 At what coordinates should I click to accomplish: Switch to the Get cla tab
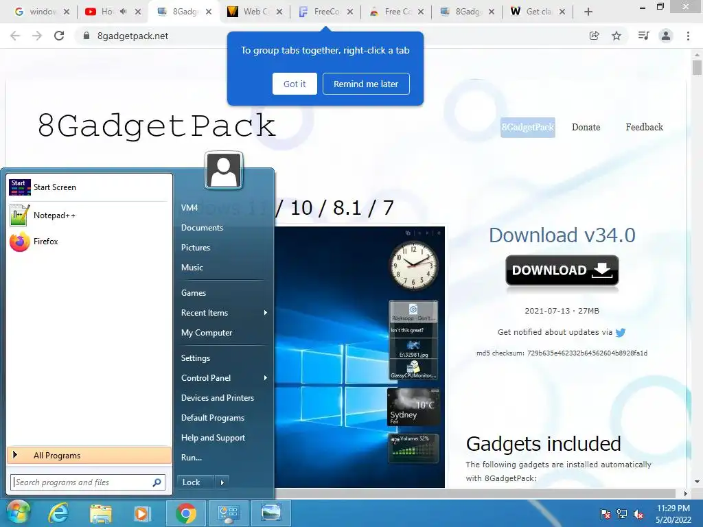pos(538,12)
